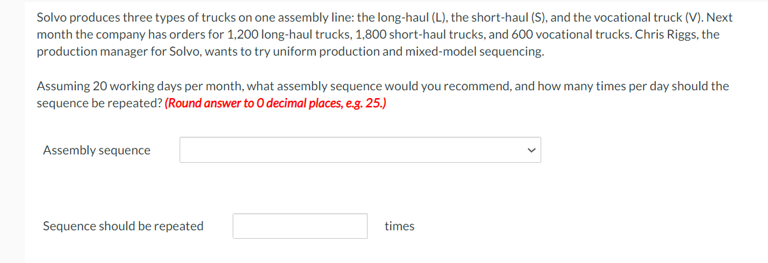Click the word "Solvo" starting the problem
Viewport: 768px width, 263px height.
pos(52,18)
